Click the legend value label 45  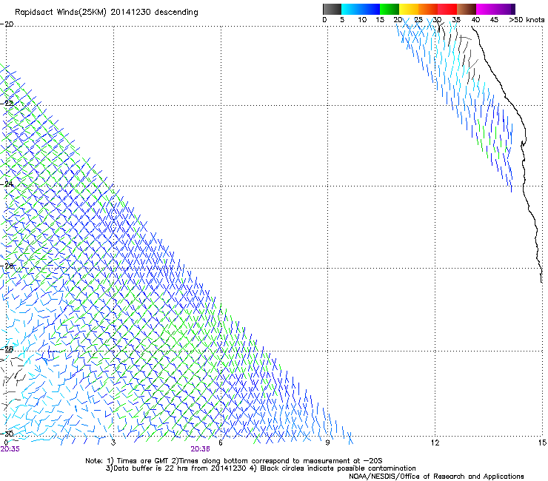[x=494, y=20]
